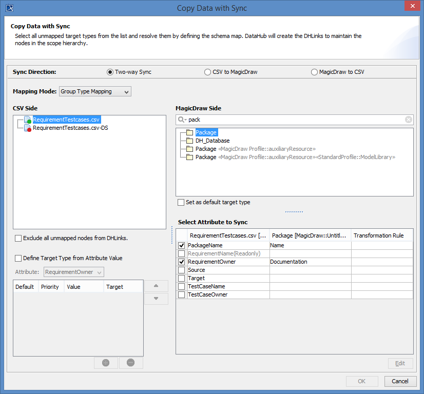Click the move up arrow button

click(156, 286)
